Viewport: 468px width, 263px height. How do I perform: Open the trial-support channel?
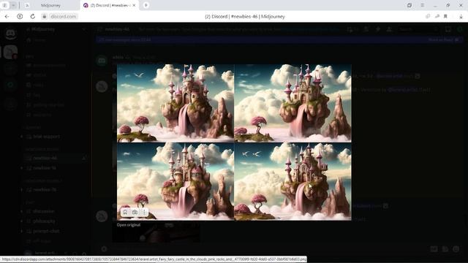[47, 137]
